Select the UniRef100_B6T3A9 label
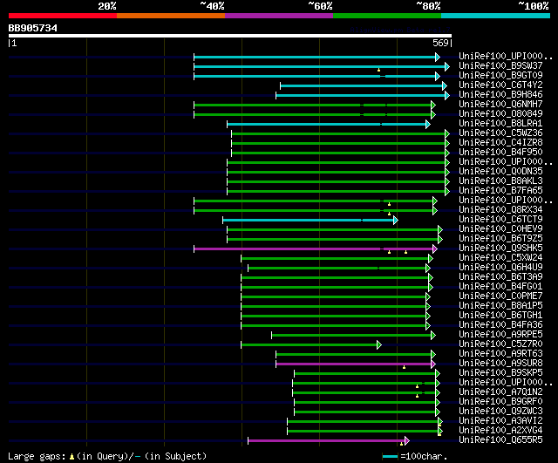558x463 pixels. (x=500, y=277)
